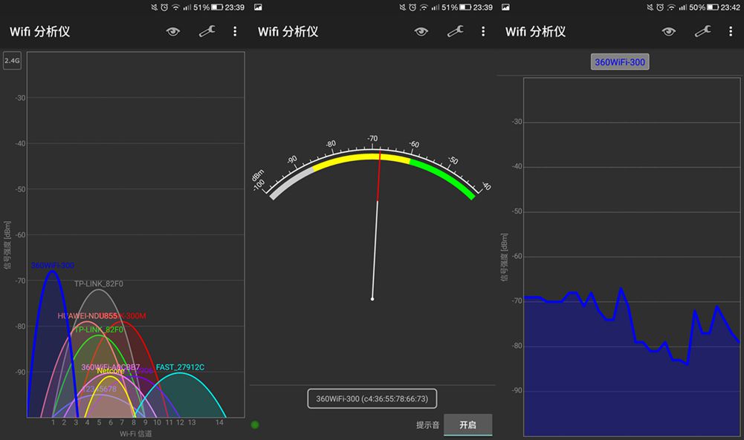Select the FAST_27912C network label
The width and height of the screenshot is (744, 440).
(181, 365)
